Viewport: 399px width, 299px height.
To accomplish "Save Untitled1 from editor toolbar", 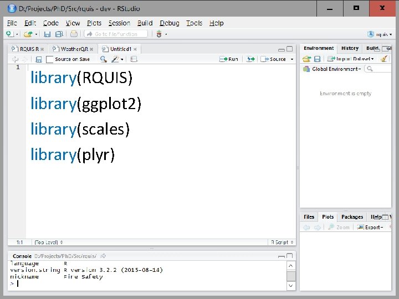I will (x=39, y=59).
